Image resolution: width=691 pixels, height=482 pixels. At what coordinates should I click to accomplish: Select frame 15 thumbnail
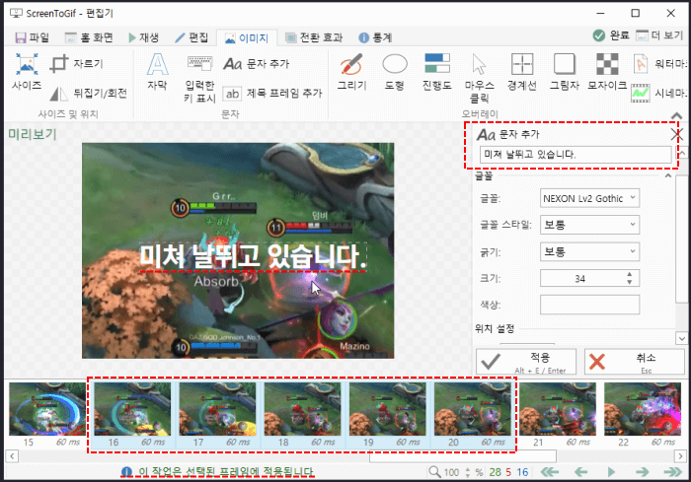pos(47,415)
